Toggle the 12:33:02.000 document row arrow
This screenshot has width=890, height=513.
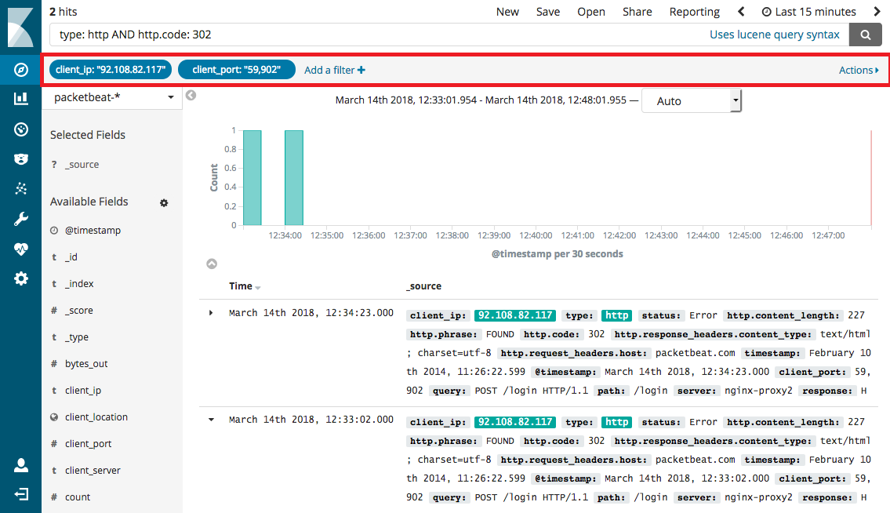pos(211,420)
